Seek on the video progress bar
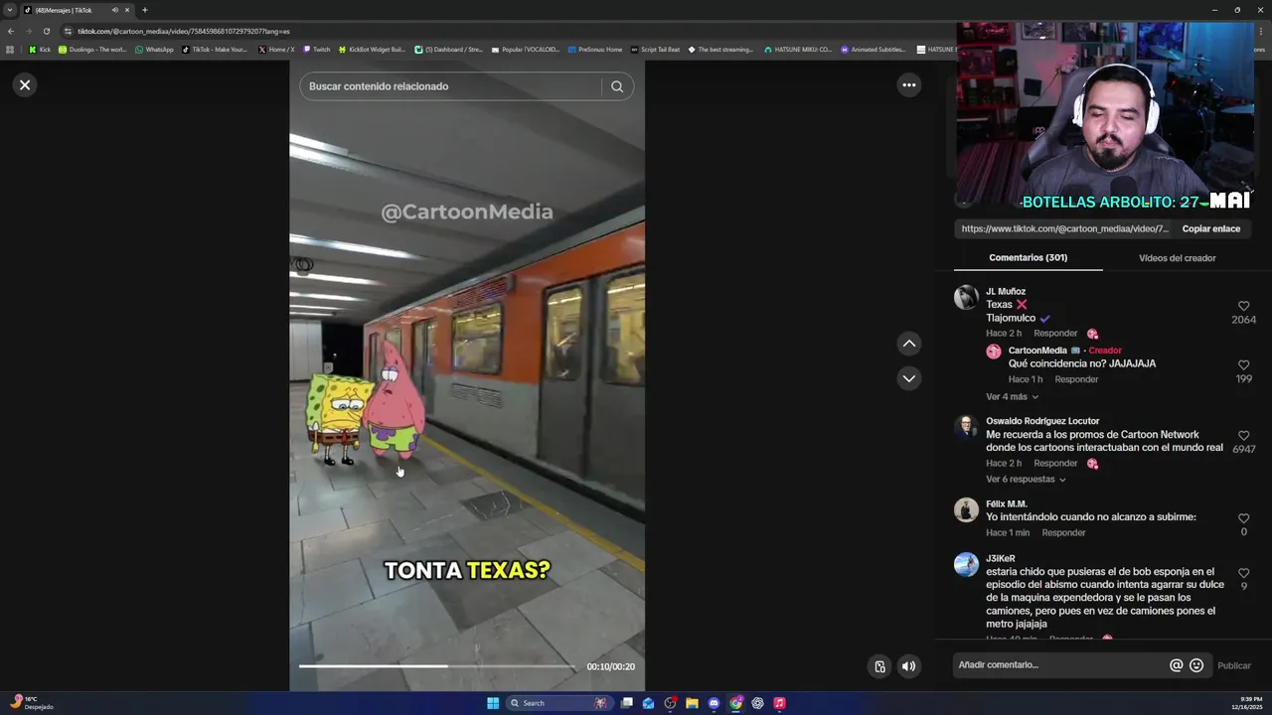This screenshot has height=715, width=1272. pyautogui.click(x=437, y=666)
